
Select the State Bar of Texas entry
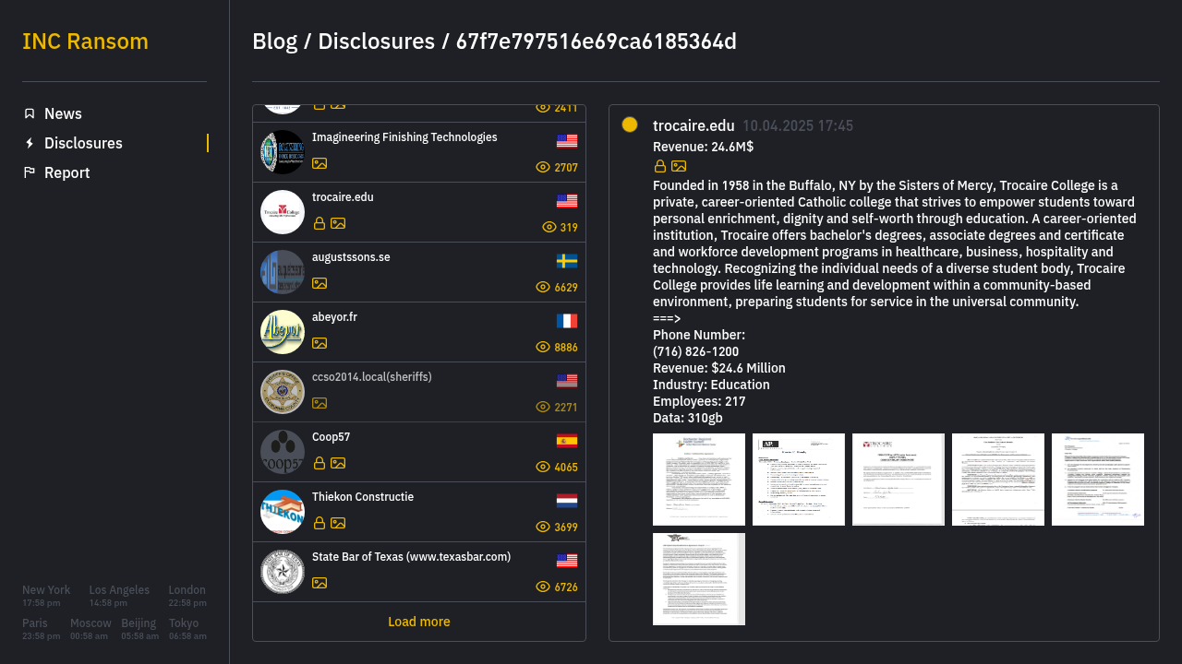tap(419, 572)
